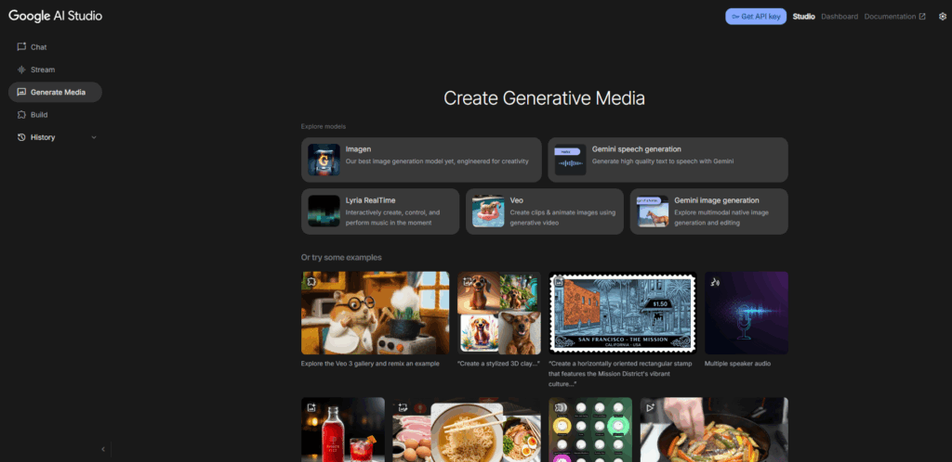
Task: Collapse the sidebar with the arrow
Action: [x=103, y=449]
